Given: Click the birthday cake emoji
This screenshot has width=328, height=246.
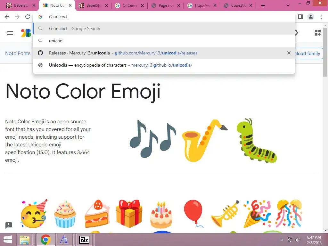Looking at the screenshot, I should pyautogui.click(x=161, y=215).
